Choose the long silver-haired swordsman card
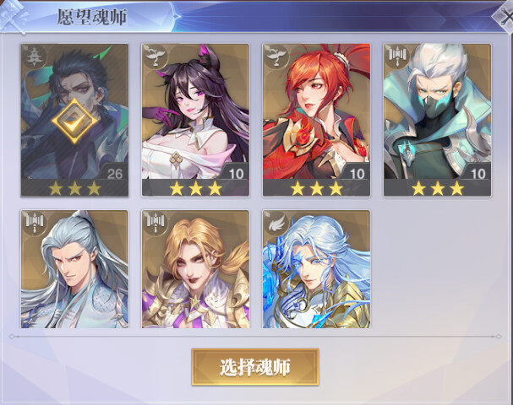Viewport: 513px width, 405px height. 74,269
